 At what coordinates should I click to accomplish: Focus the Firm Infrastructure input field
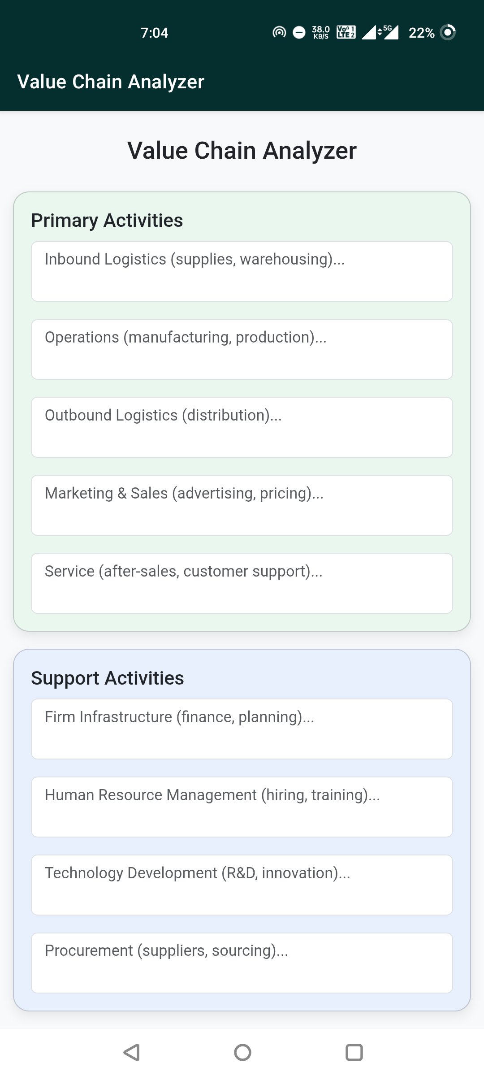coord(242,729)
